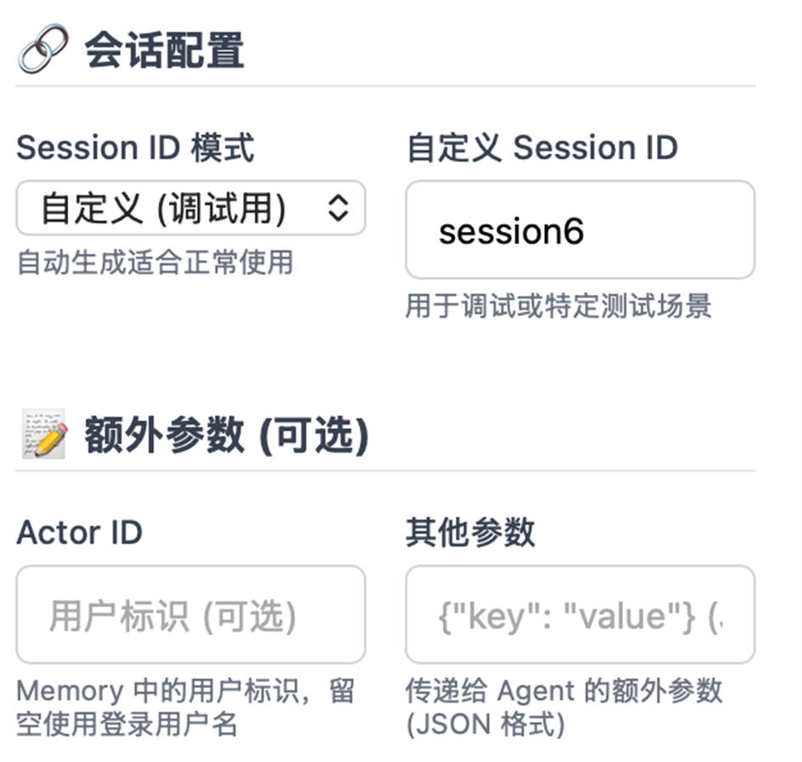Screen dimensions: 802x762
Task: Click the 额外参数 (可选) section heading text
Action: pyautogui.click(x=226, y=436)
